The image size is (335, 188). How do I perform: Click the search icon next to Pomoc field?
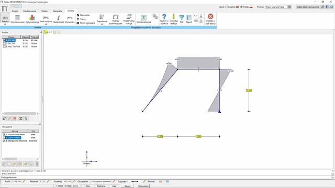pos(289,7)
